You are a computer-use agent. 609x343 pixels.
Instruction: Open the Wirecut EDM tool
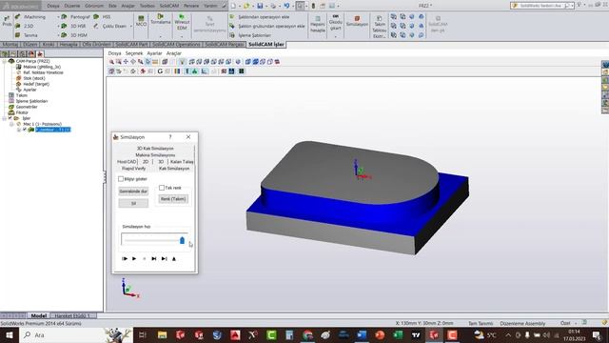coord(182,22)
